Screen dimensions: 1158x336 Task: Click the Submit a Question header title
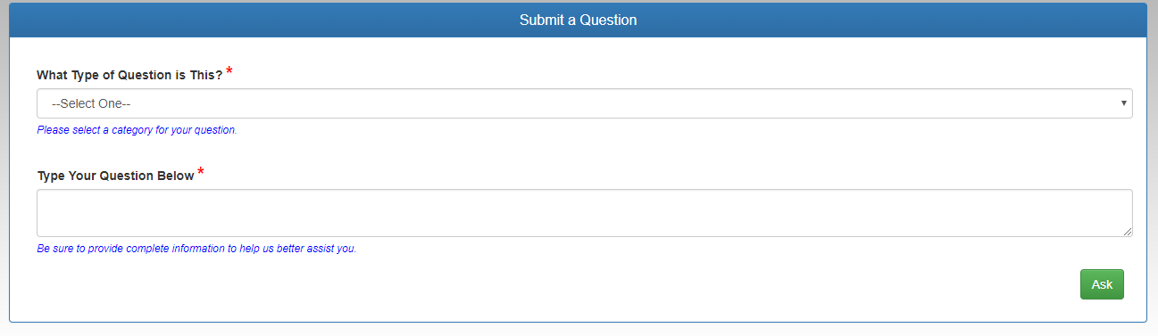[579, 20]
